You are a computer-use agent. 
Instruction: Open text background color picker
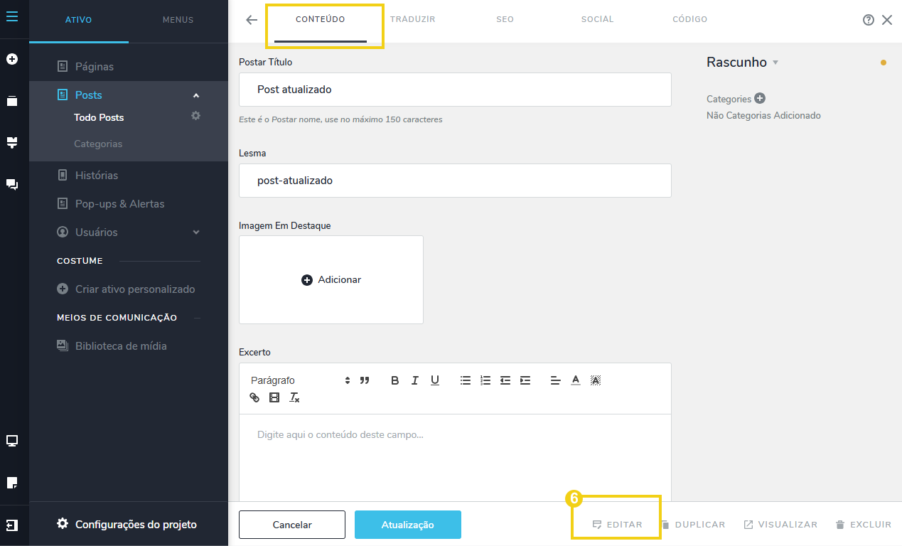click(x=596, y=380)
